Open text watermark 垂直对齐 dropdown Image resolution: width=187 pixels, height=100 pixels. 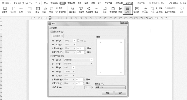pos(69,83)
